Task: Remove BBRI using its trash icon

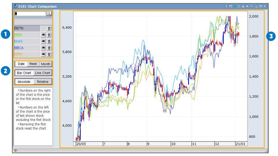Action: [x=49, y=35]
